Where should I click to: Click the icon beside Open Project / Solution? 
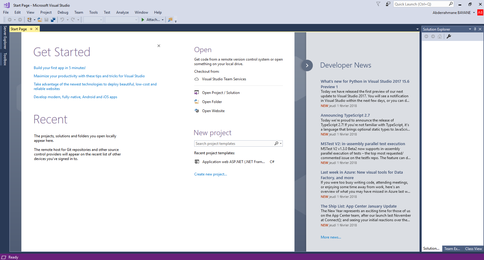coord(197,93)
